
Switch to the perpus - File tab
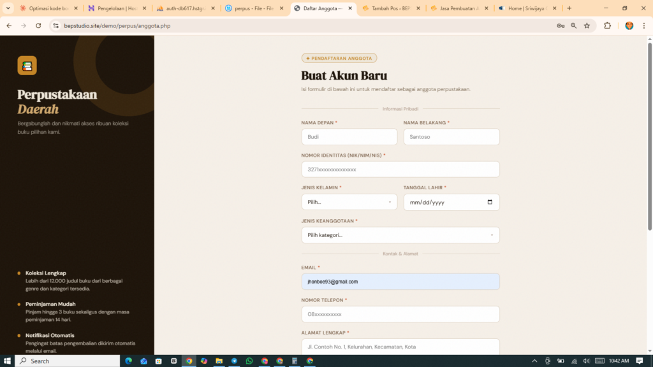click(254, 9)
